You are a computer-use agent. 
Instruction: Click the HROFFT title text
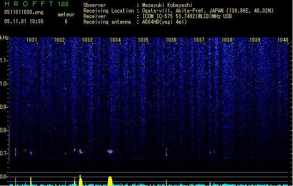point(29,4)
